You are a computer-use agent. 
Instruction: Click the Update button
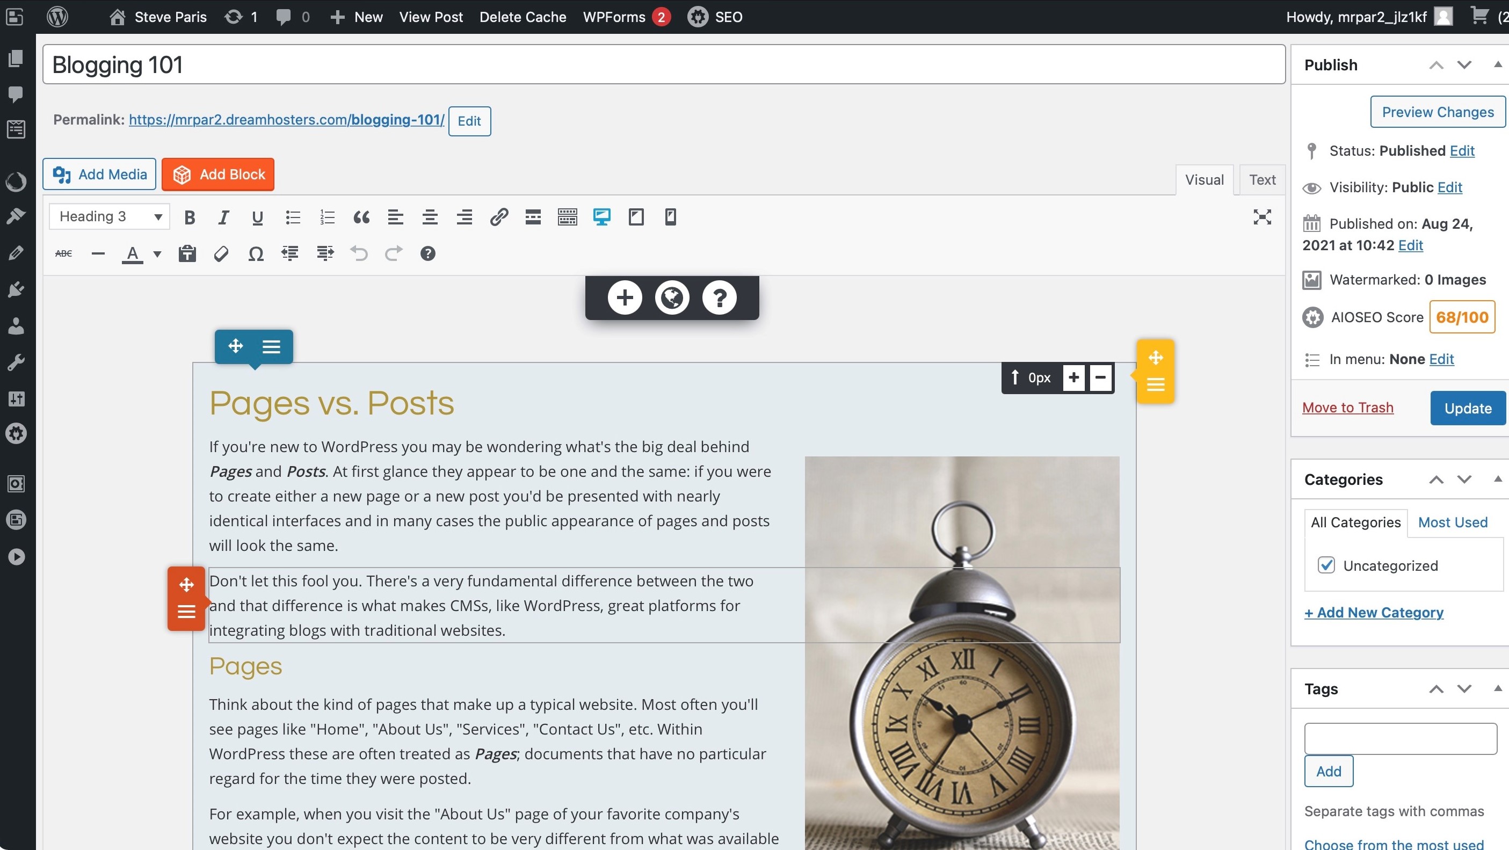[1466, 408]
